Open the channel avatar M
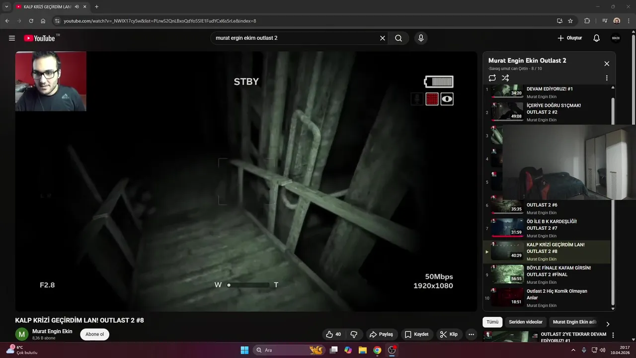This screenshot has height=358, width=636. (22, 334)
